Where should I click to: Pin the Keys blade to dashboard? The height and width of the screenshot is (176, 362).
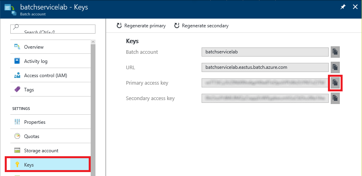343,7
